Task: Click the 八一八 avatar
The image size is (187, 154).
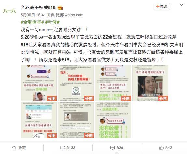Action: [9, 11]
